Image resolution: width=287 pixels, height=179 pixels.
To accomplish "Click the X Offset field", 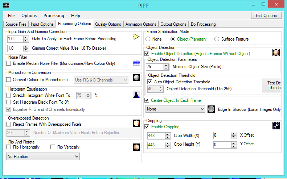I will 222,135.
